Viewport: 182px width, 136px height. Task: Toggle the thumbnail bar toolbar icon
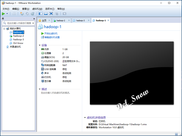[x=46, y=14]
